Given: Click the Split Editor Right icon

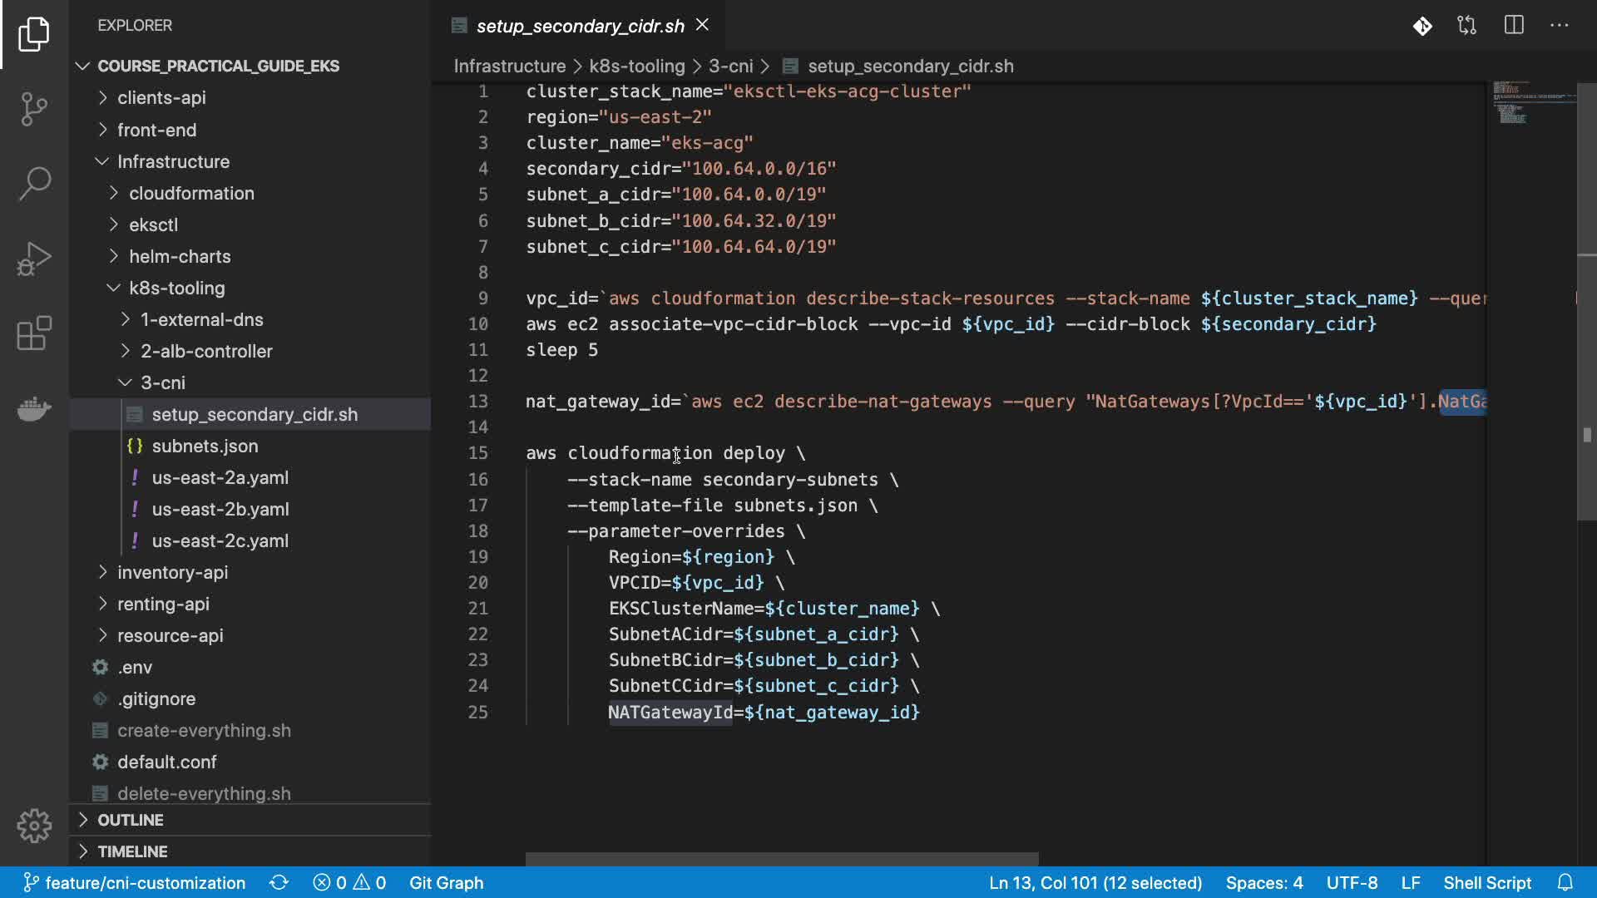Looking at the screenshot, I should pyautogui.click(x=1514, y=26).
